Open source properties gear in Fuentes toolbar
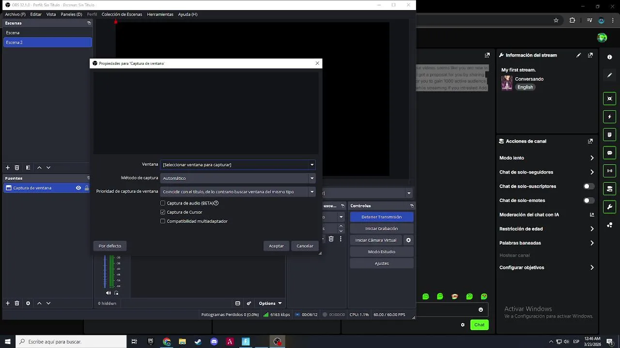 click(28, 304)
